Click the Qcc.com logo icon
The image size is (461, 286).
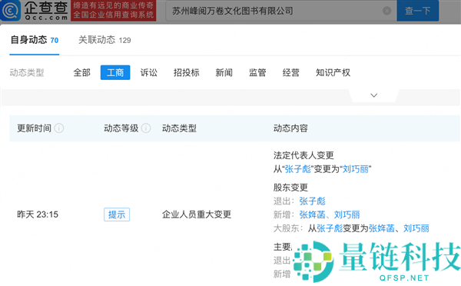click(x=11, y=11)
